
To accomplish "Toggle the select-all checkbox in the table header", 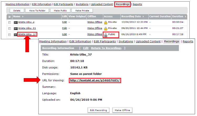I will (10, 17).
